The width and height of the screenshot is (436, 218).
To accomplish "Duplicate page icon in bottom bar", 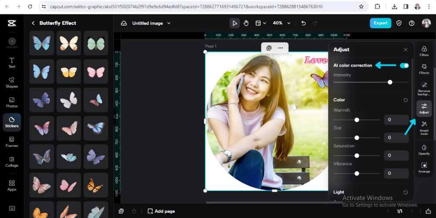I will click(x=121, y=211).
